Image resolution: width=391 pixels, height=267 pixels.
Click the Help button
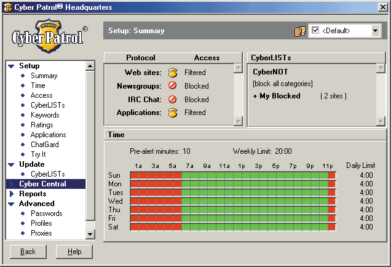[x=74, y=252]
